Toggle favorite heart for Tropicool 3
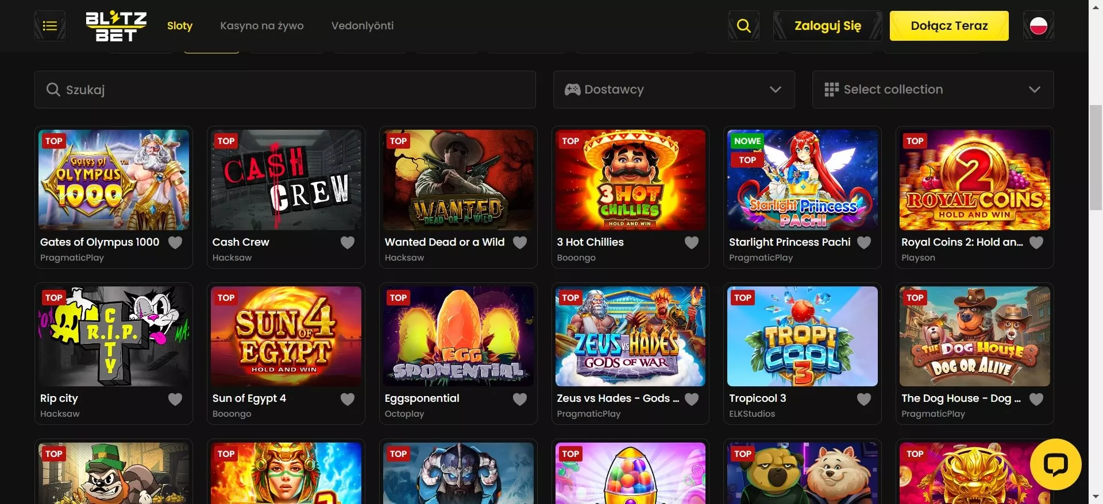Viewport: 1103px width, 504px height. point(864,399)
